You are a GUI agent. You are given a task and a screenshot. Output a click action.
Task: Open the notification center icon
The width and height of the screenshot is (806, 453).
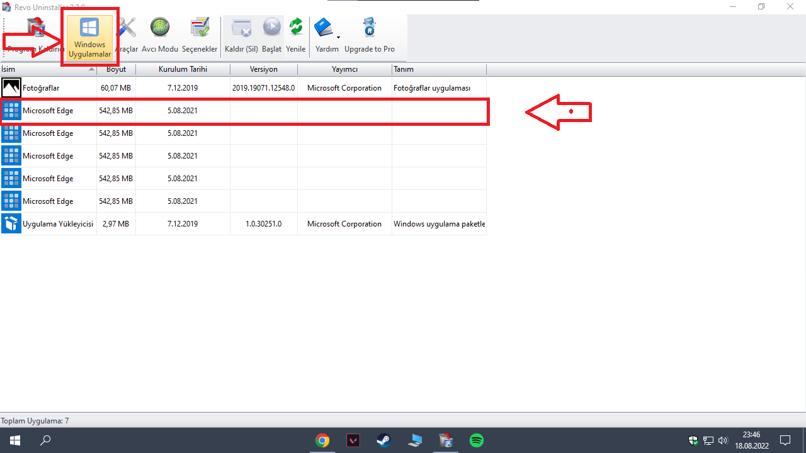pyautogui.click(x=785, y=440)
